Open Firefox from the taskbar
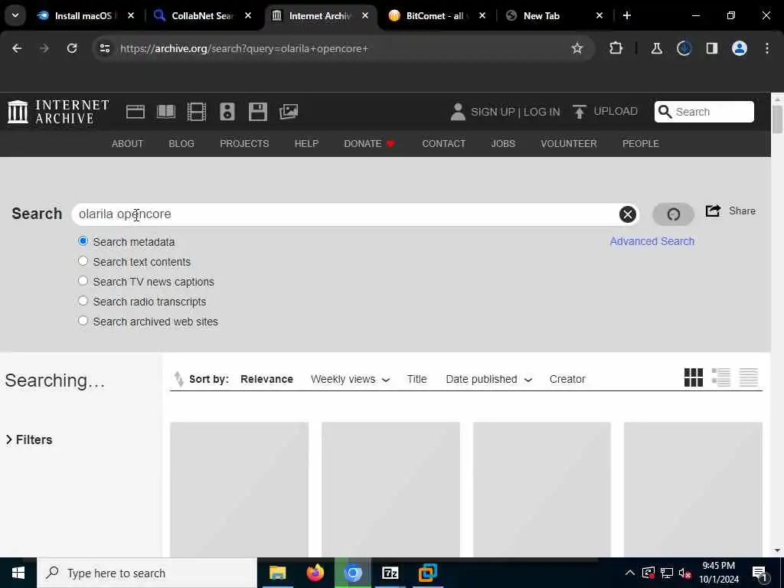 (x=315, y=573)
